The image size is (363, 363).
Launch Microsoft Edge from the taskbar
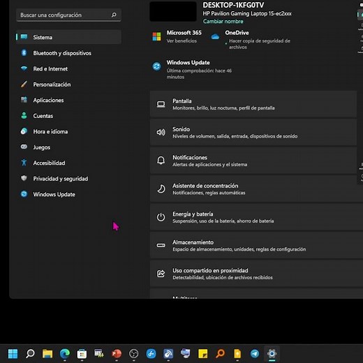point(64,354)
